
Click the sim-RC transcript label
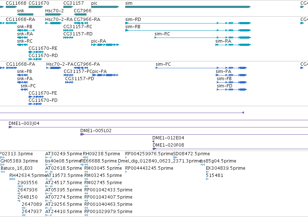[162, 34]
